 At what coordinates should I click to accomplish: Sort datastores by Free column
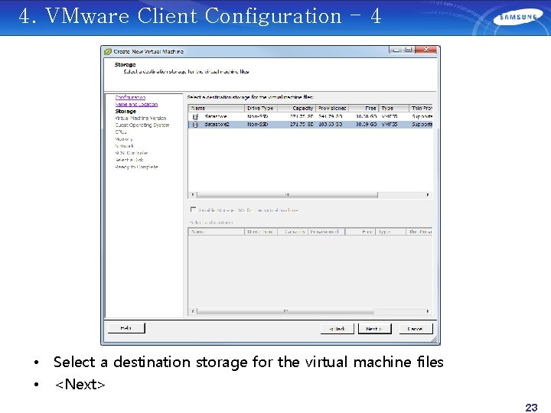364,108
